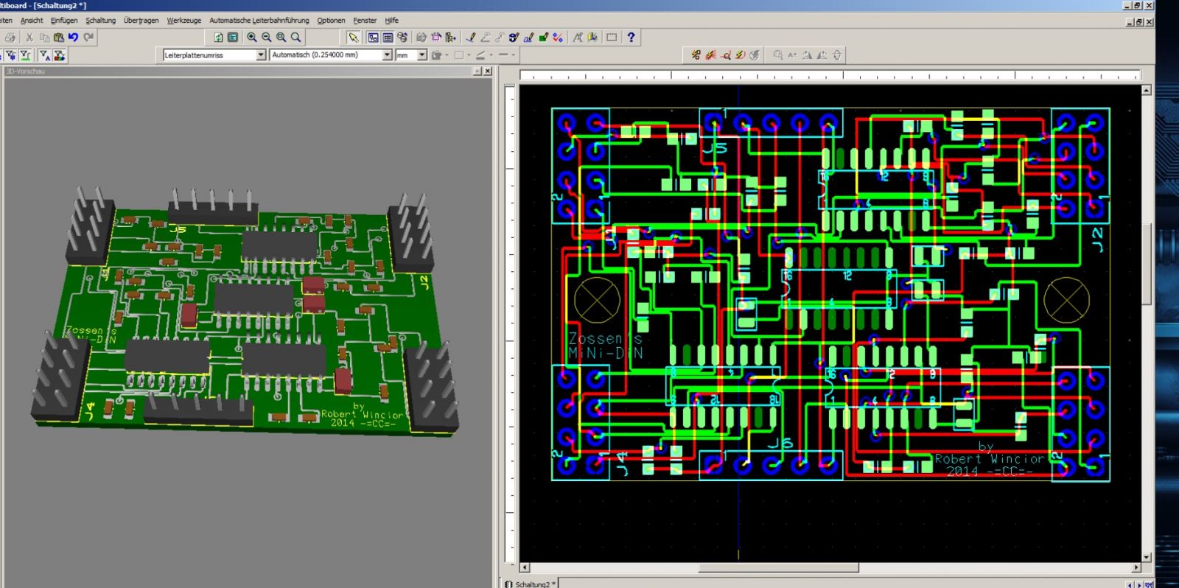The height and width of the screenshot is (588, 1179).
Task: Click the horizontal scrollbar thumb under PCB
Action: click(778, 568)
